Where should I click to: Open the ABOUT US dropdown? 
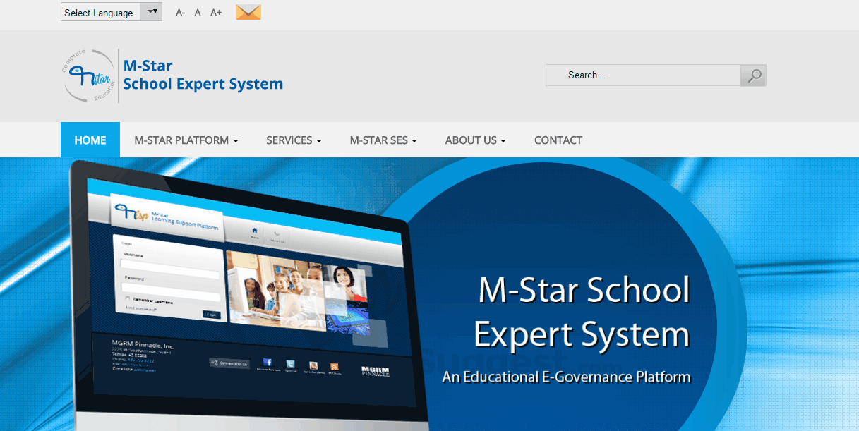coord(474,140)
